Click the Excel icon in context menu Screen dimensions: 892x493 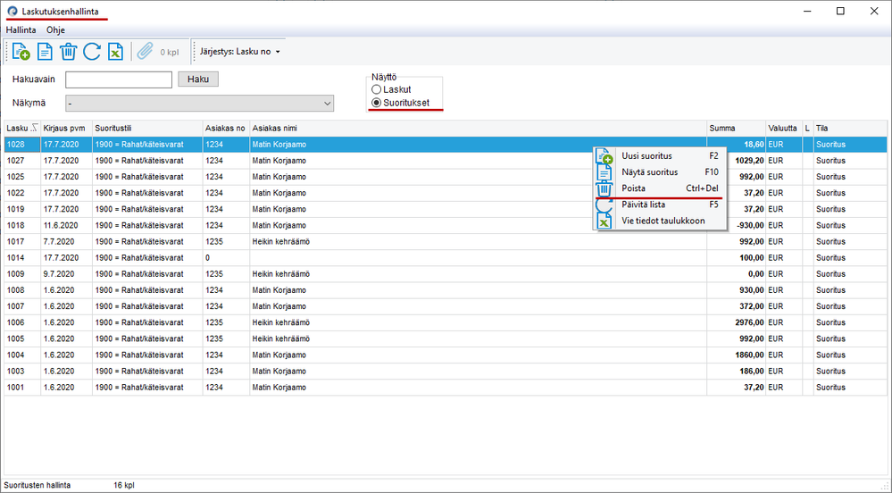coord(604,221)
